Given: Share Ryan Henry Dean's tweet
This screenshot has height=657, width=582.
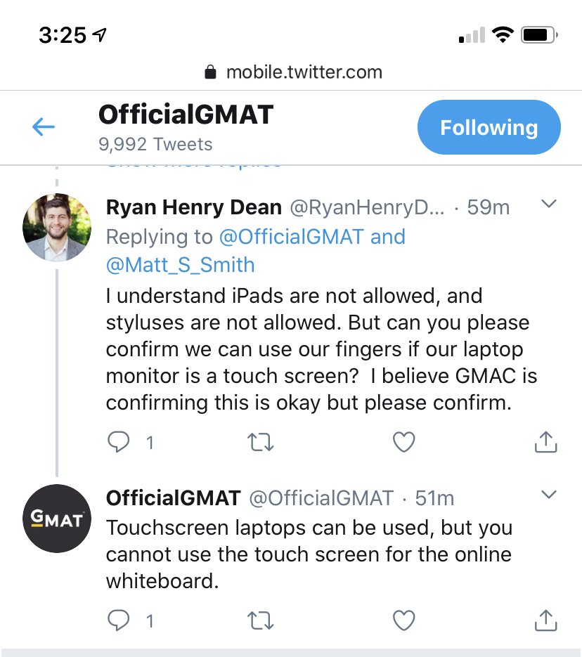Looking at the screenshot, I should pyautogui.click(x=545, y=441).
